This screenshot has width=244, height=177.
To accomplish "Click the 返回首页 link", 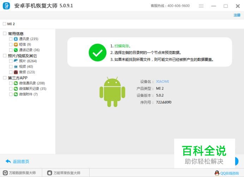I will pos(21,162).
